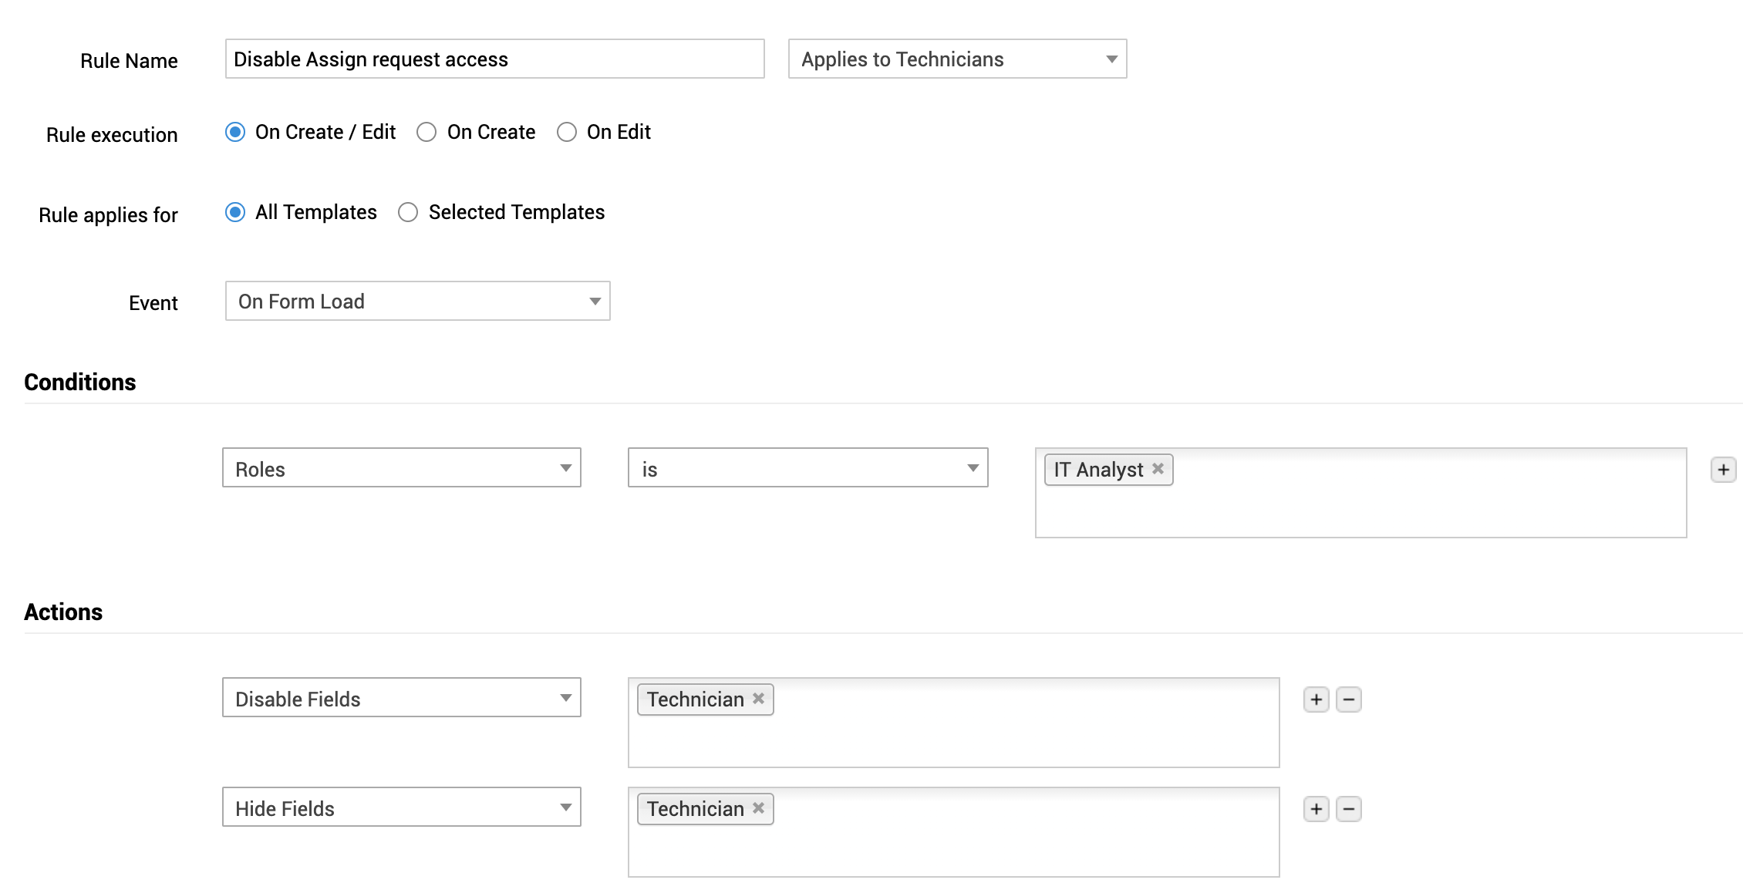Click the Event label

click(153, 303)
